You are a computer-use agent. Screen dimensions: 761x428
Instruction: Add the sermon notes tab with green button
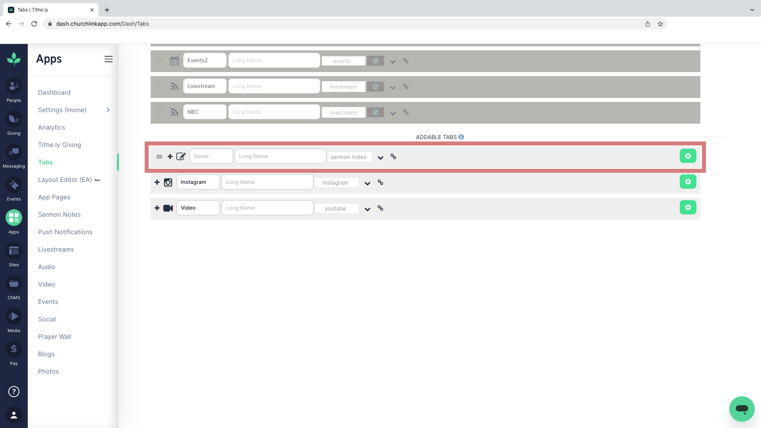[688, 156]
